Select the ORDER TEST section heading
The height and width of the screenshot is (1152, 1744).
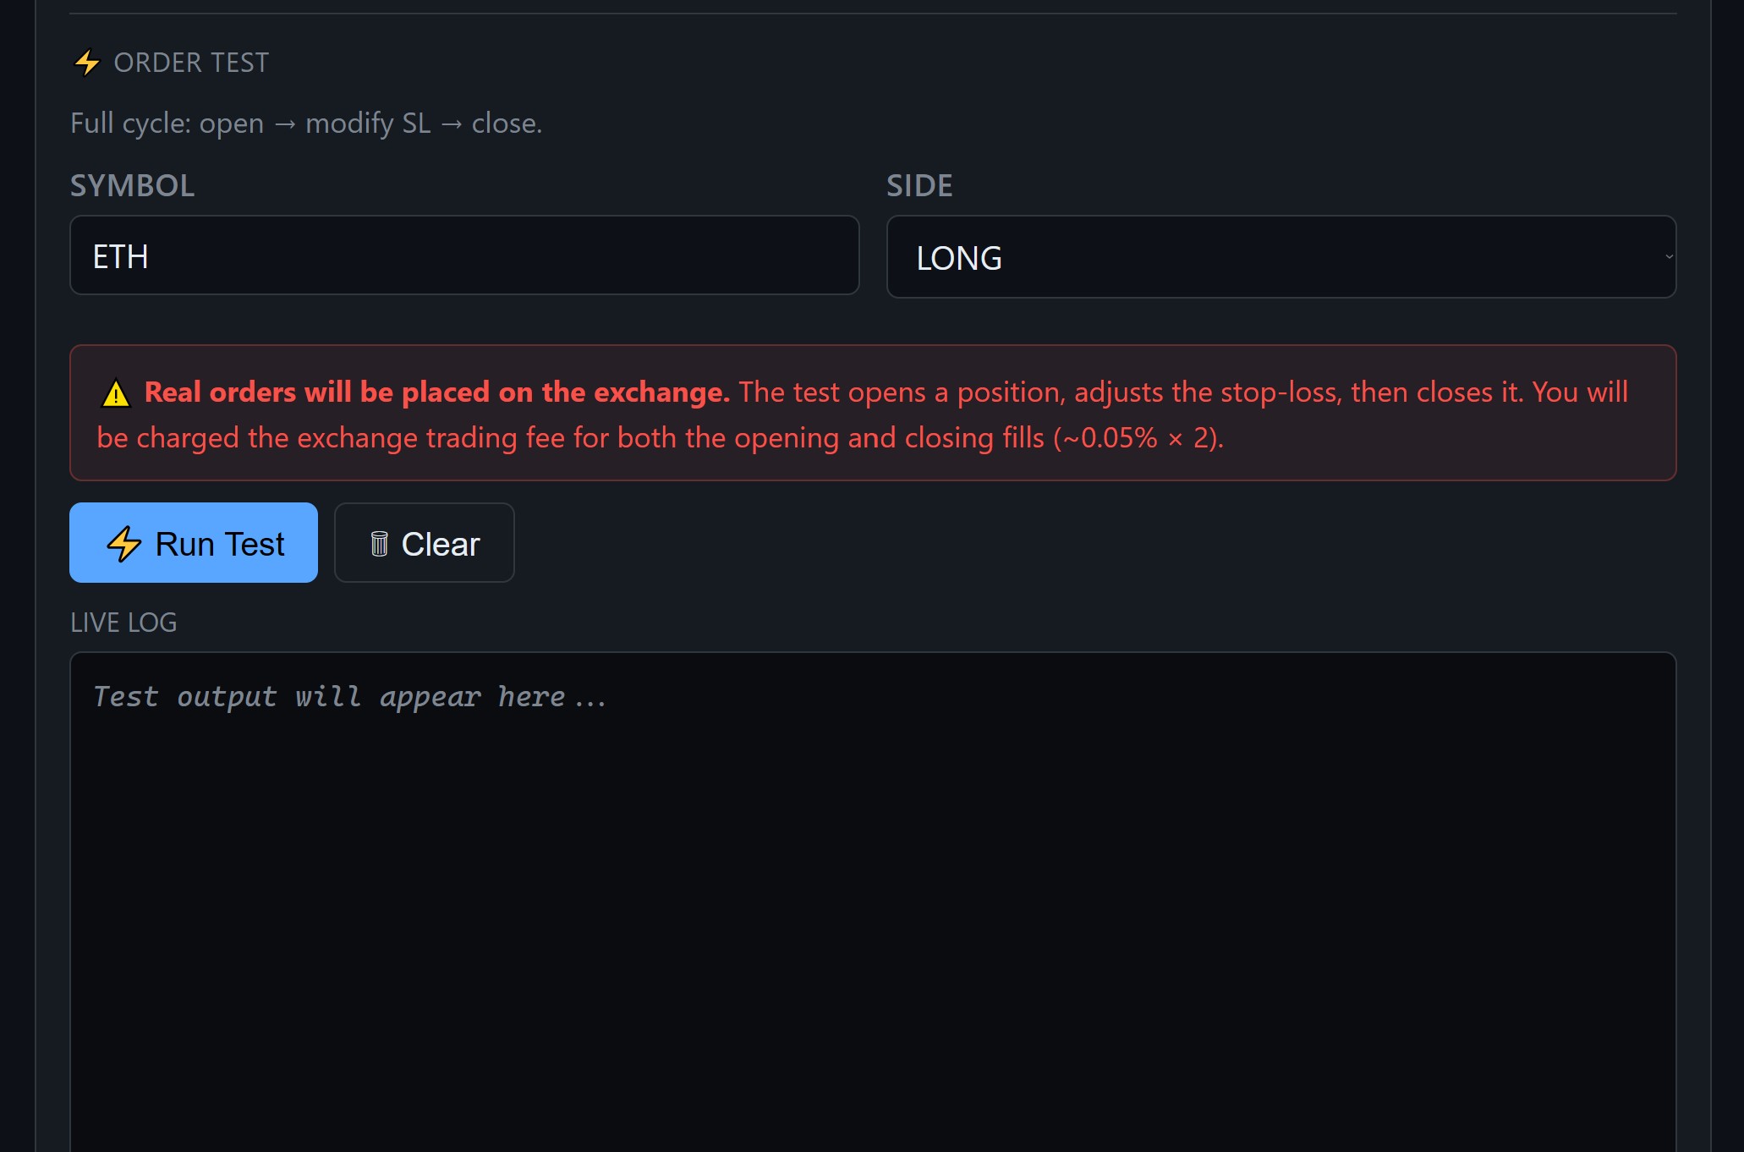coord(191,62)
